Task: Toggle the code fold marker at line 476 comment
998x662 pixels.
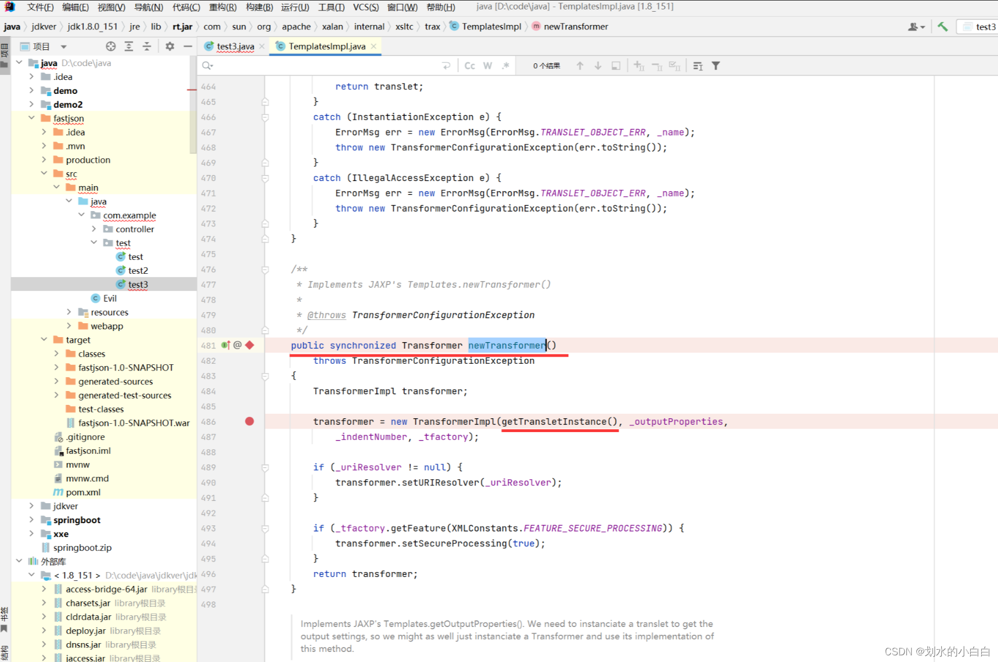Action: coord(265,270)
